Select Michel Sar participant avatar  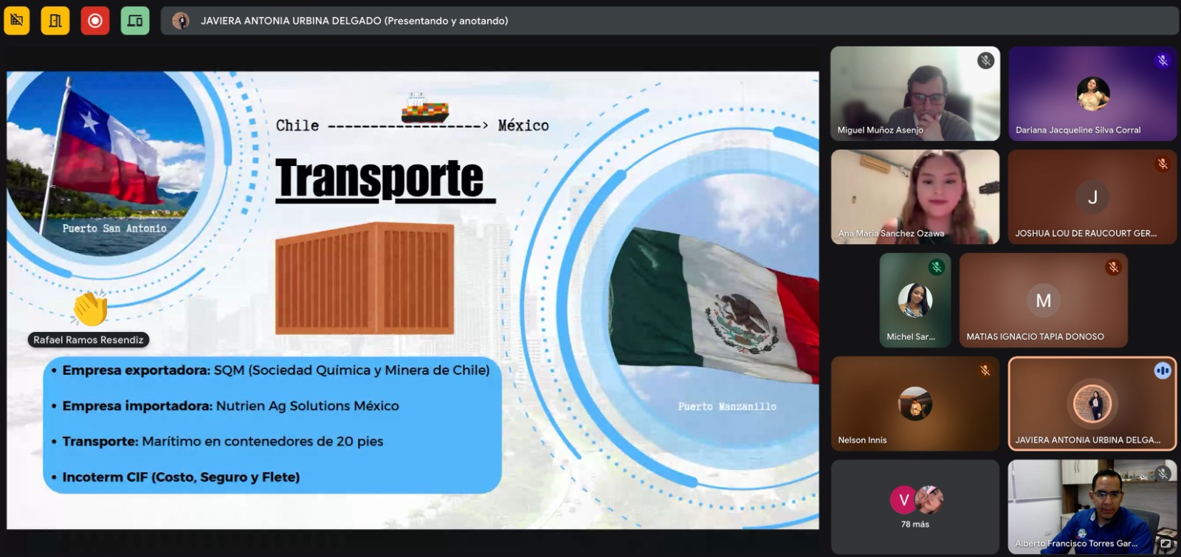coord(915,300)
